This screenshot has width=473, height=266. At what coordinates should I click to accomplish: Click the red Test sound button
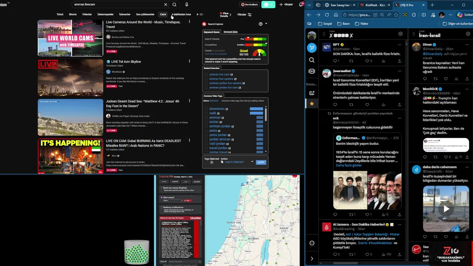pyautogui.click(x=187, y=201)
